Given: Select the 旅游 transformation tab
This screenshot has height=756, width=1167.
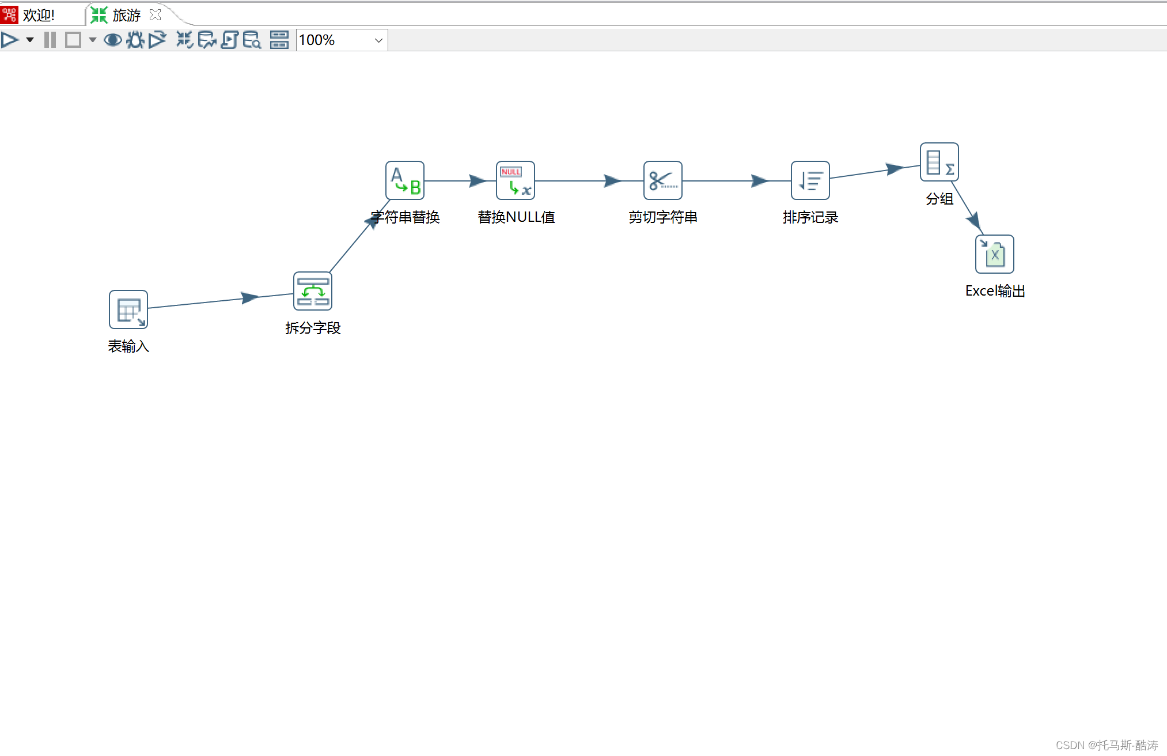Looking at the screenshot, I should click(x=126, y=15).
